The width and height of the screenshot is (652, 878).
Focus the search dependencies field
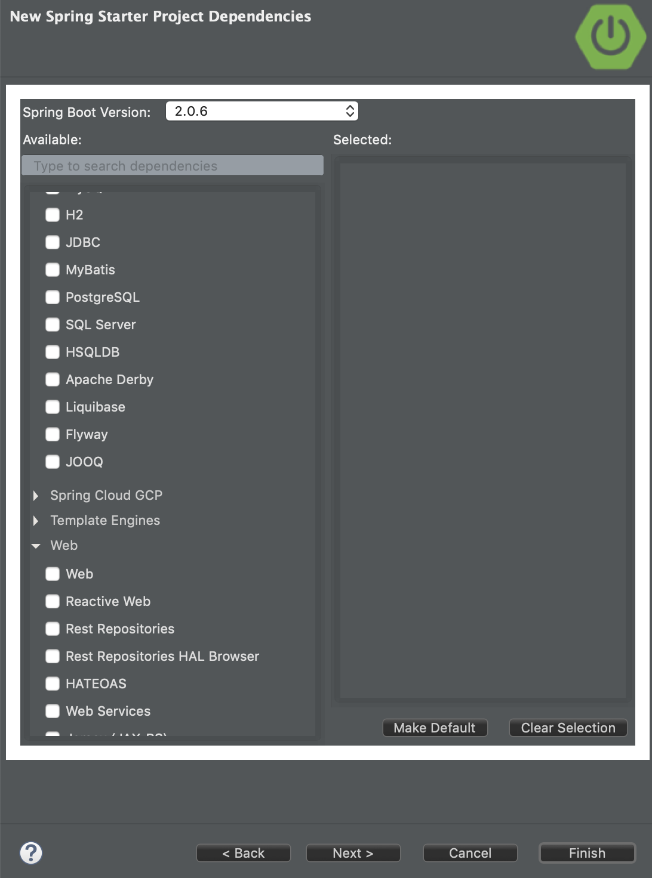173,166
